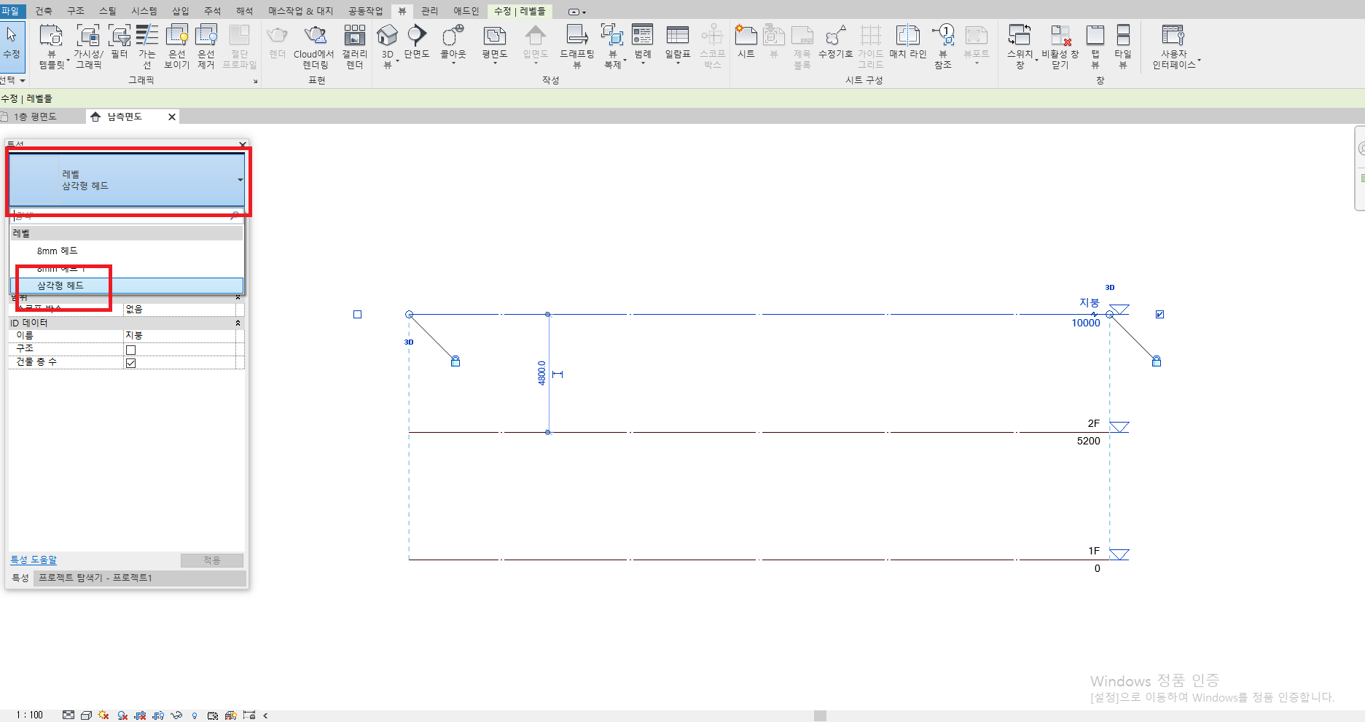The image size is (1365, 722).
Task: Open 가시성/그래픽 visibility graphics settings
Action: (88, 47)
